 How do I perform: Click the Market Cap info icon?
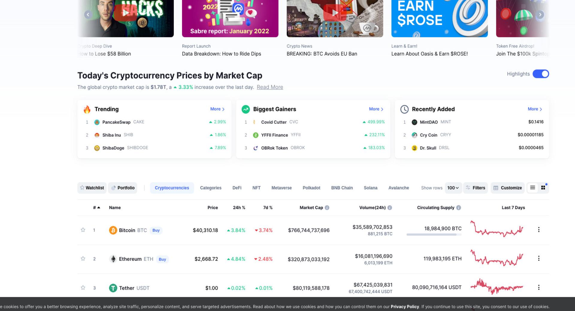tap(327, 208)
